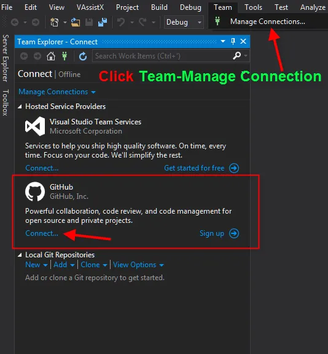The width and height of the screenshot is (328, 354).
Task: Refresh Team Explorer with the refresh icon
Action: (x=83, y=56)
